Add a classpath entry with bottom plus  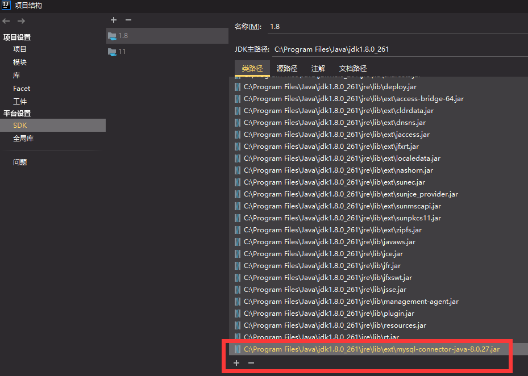coord(236,363)
